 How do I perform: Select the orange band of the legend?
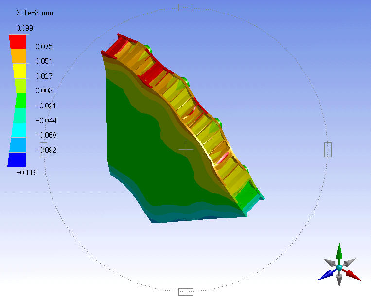18,56
